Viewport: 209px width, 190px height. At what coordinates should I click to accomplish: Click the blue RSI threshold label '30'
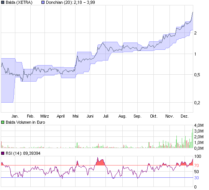[x=196, y=178]
